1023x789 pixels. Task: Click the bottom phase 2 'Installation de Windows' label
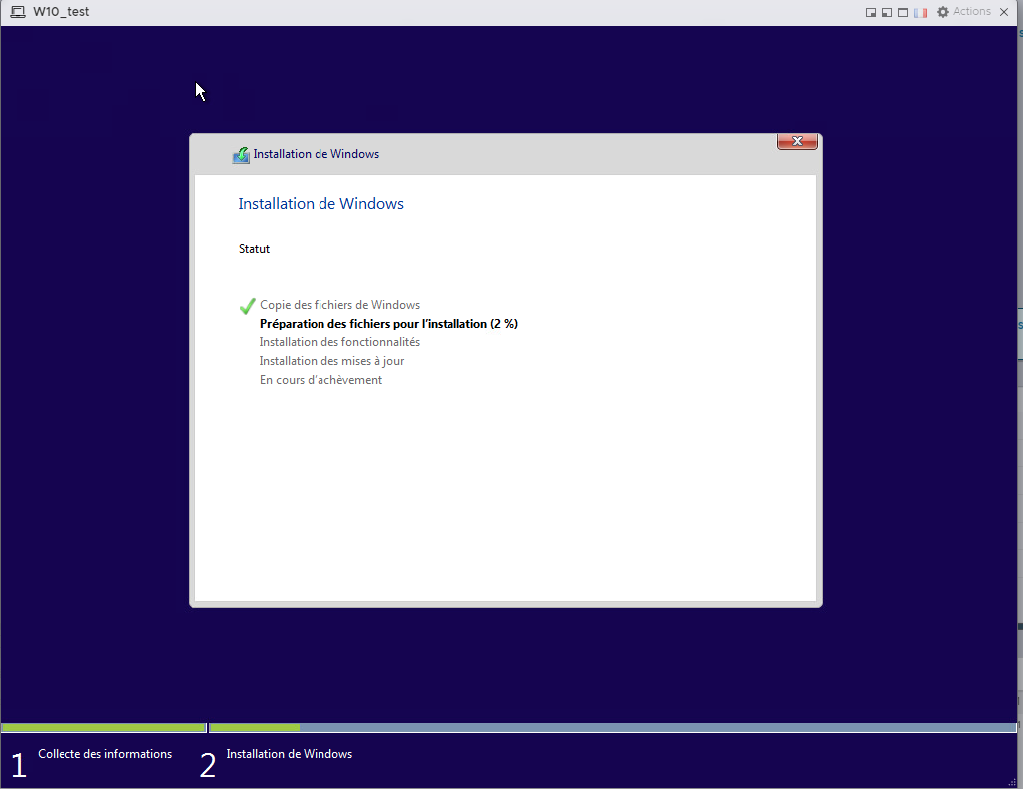point(289,754)
